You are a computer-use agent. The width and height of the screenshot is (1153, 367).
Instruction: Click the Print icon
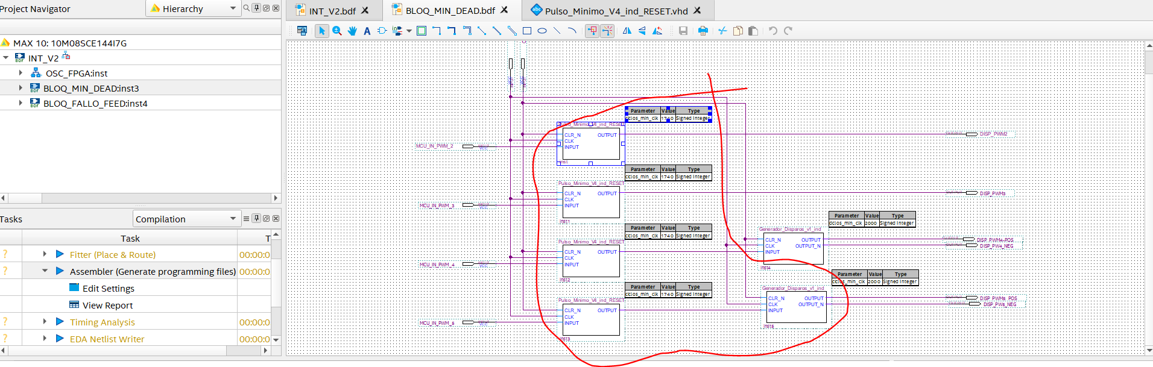[x=703, y=31]
